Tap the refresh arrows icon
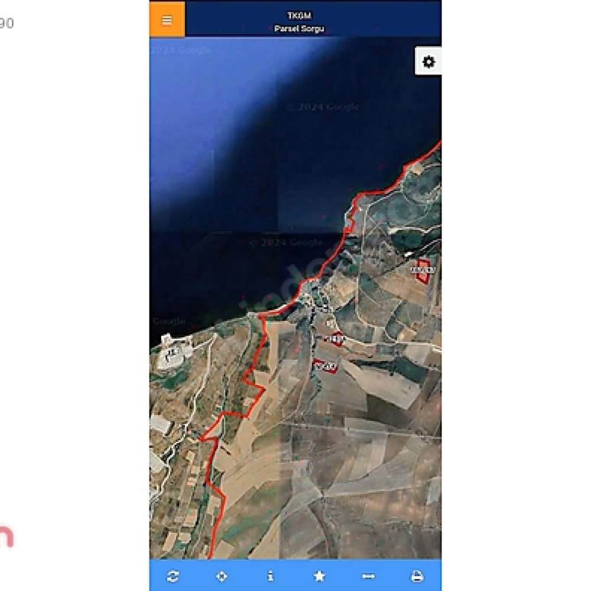This screenshot has width=591, height=591. tap(173, 576)
